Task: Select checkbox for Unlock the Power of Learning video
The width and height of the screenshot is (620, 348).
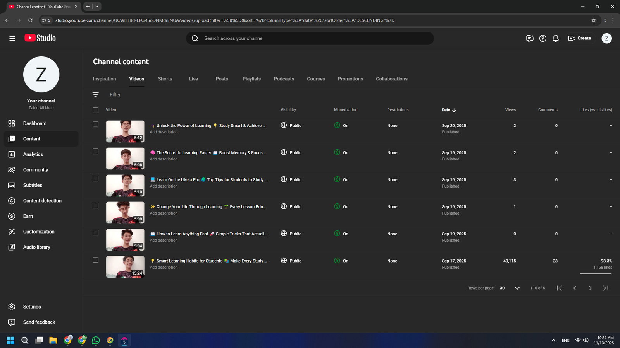Action: point(96,125)
